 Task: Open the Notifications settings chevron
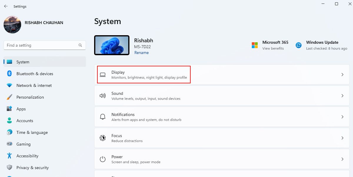(x=342, y=117)
